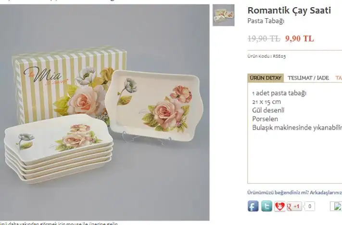Click the 21 x 15 cm dimension text
The image size is (342, 225).
[x=266, y=102]
